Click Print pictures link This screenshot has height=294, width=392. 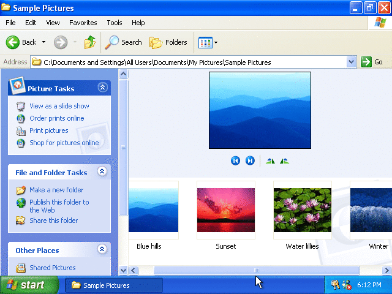[49, 130]
